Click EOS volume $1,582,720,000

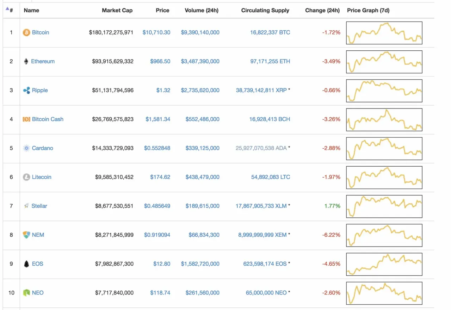(200, 263)
